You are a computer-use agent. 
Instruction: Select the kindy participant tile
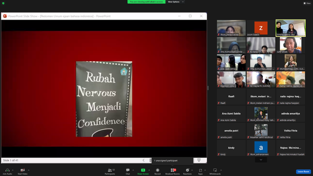(231, 148)
